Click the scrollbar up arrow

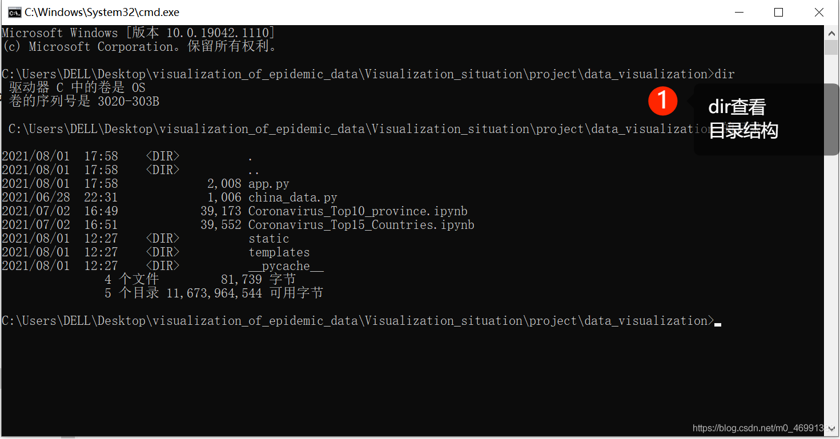point(831,32)
